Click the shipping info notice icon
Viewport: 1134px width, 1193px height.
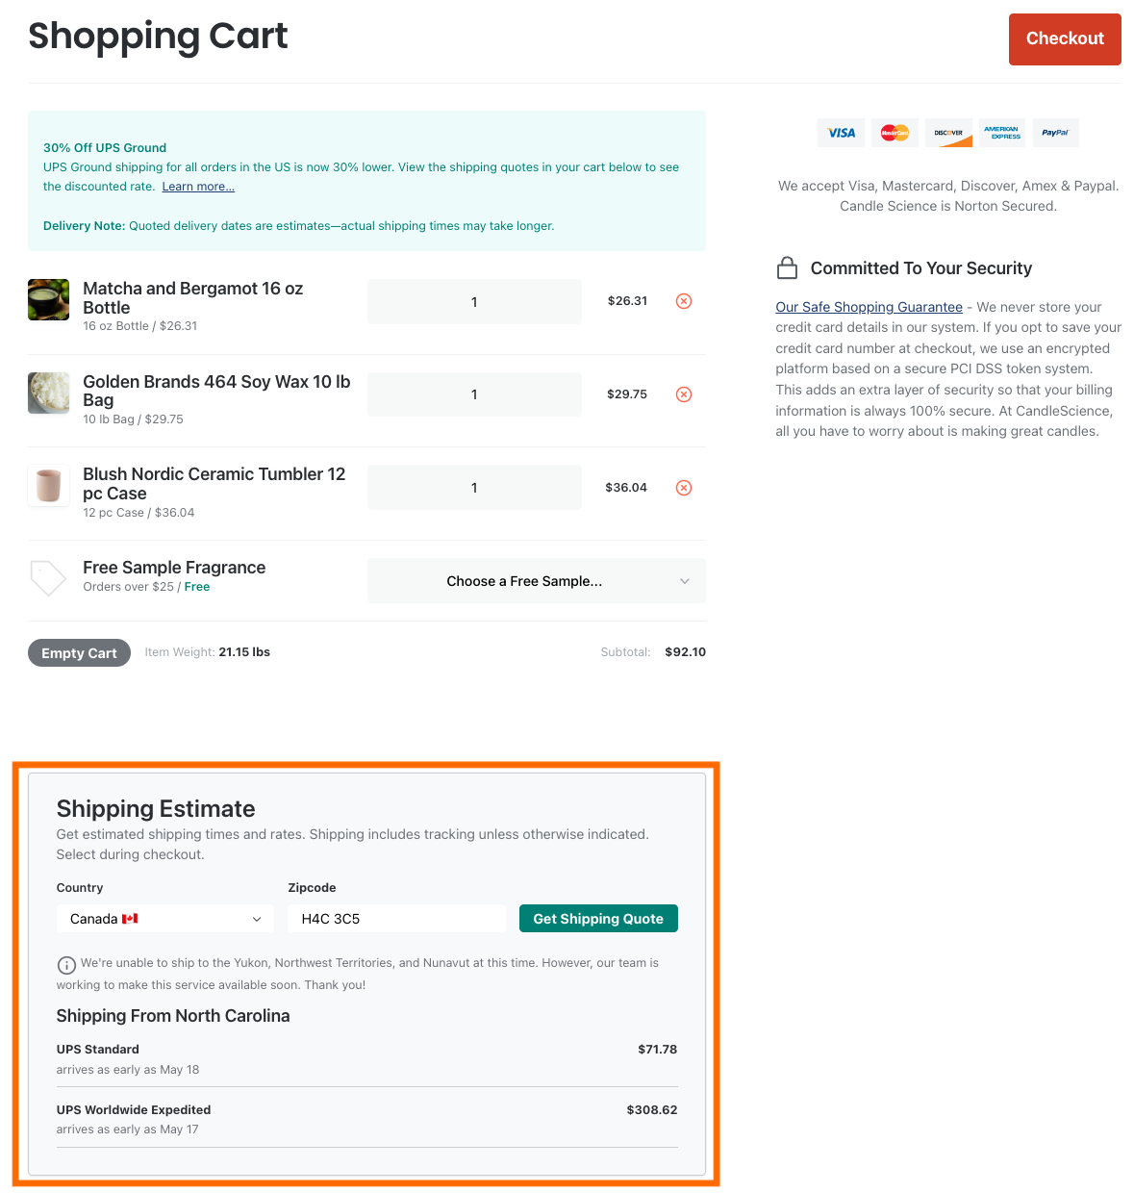(66, 965)
